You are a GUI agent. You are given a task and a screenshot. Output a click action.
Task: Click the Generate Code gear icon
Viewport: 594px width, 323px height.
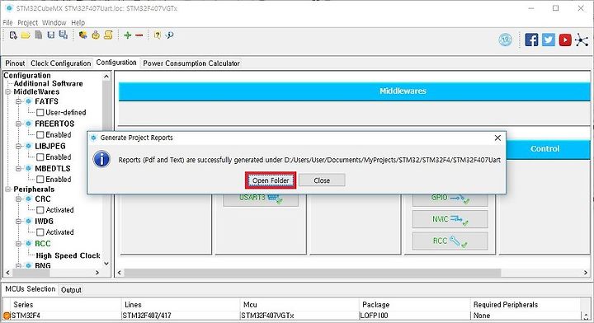coord(96,35)
